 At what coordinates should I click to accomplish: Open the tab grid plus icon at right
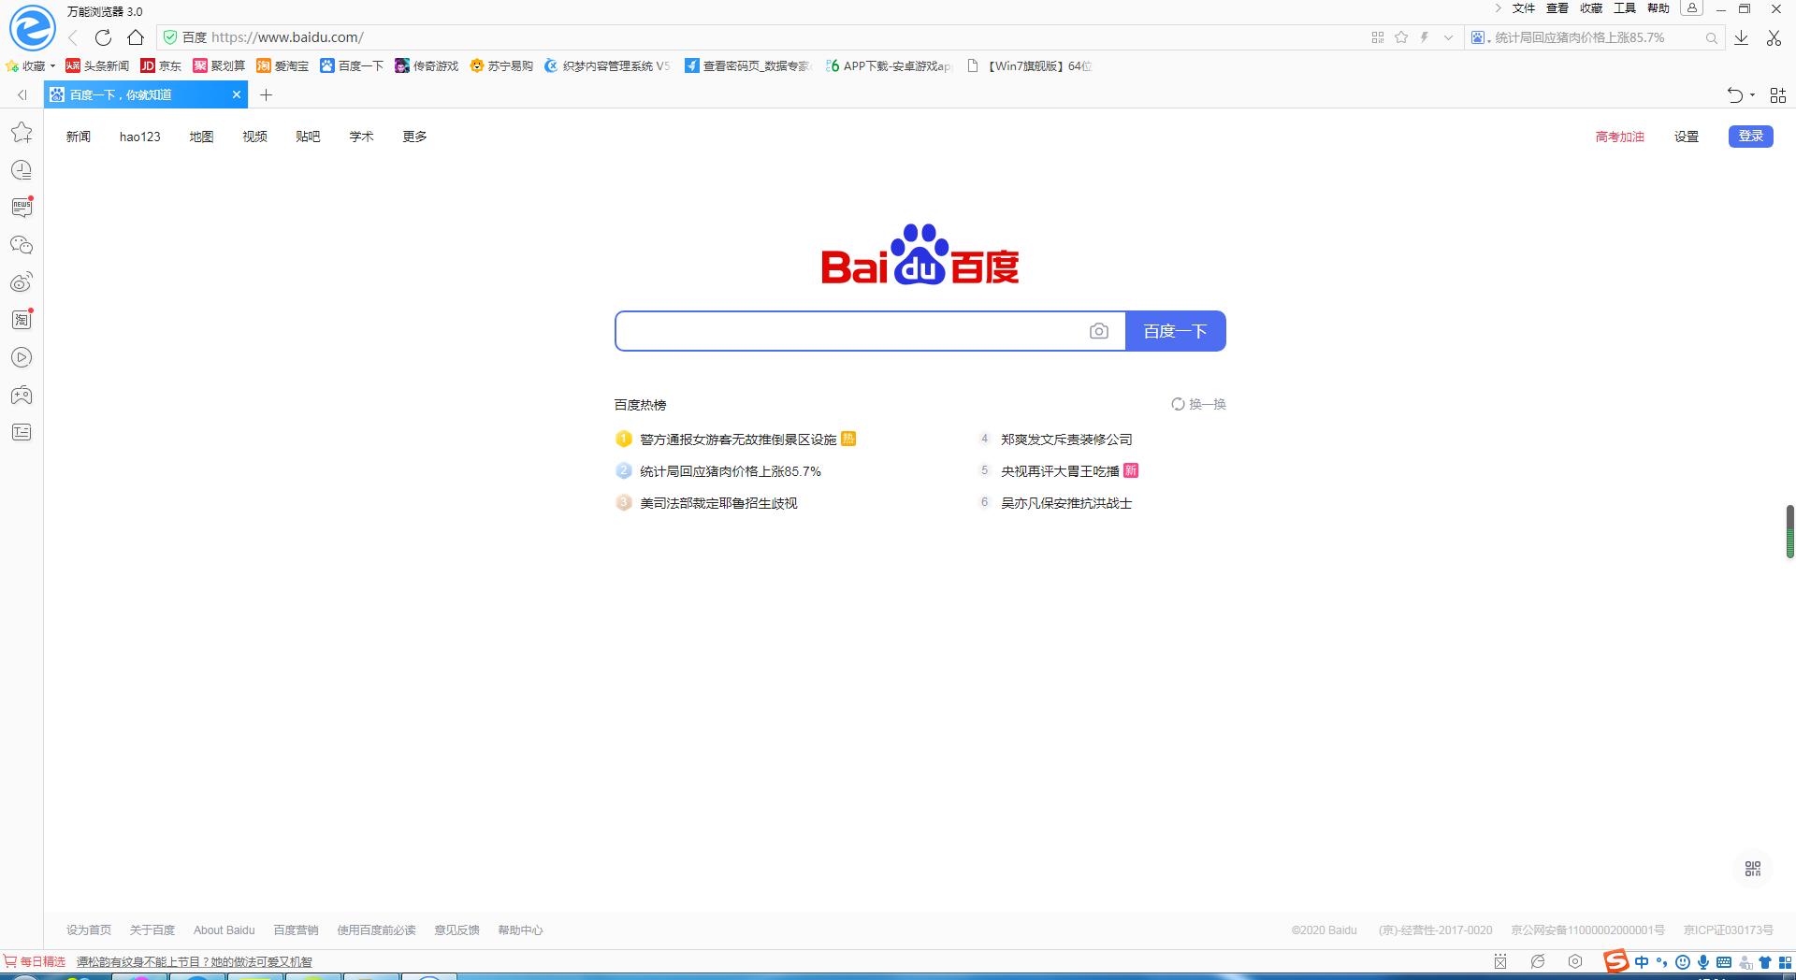click(x=1778, y=95)
